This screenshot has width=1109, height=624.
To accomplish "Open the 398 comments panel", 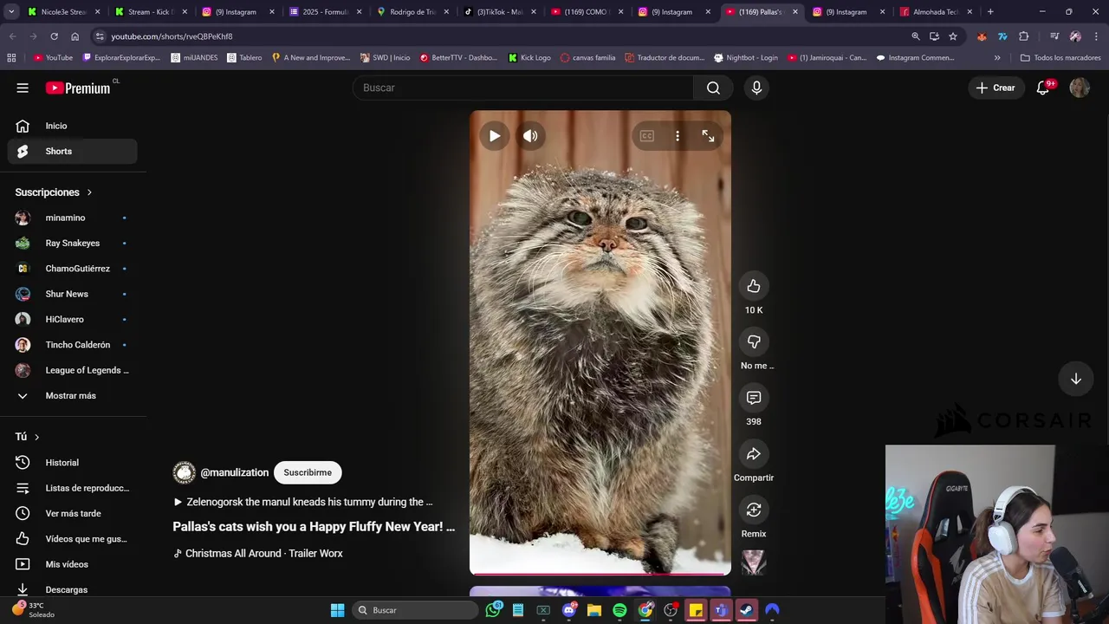I will [754, 398].
